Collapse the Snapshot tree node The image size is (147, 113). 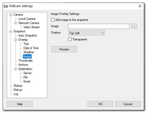point(11,31)
